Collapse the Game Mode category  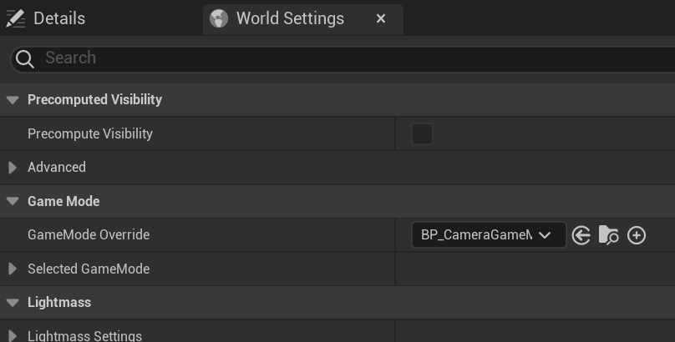(x=13, y=202)
